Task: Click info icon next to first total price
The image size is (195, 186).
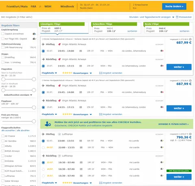Action: 190,39
